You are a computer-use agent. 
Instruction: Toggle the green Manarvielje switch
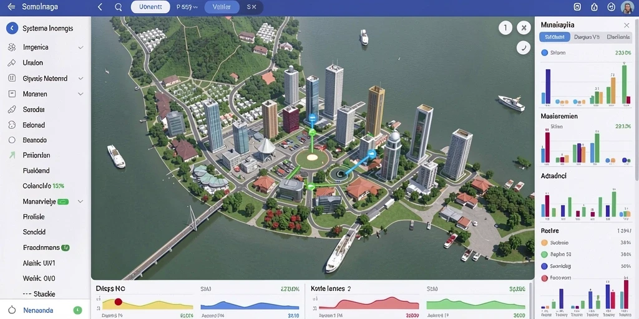pos(63,201)
